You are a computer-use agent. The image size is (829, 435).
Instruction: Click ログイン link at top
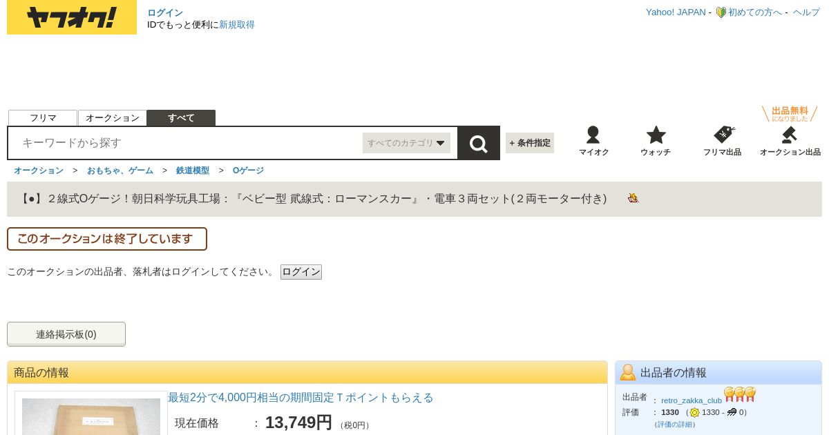point(165,12)
